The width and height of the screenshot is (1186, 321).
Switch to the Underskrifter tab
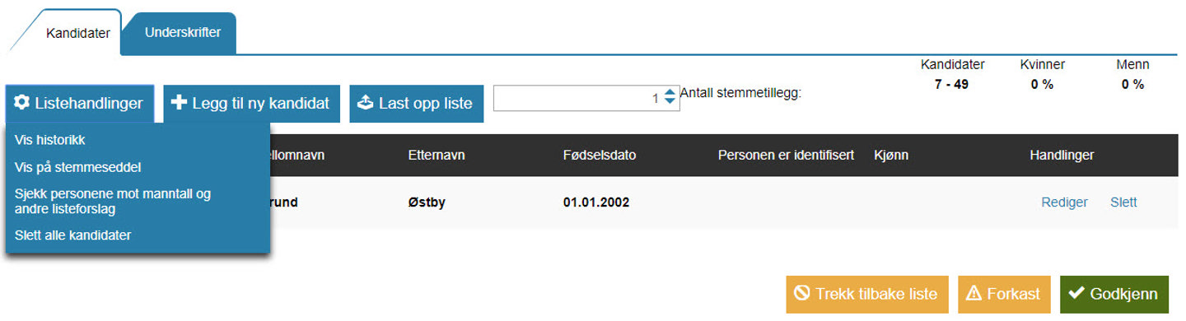click(x=184, y=34)
